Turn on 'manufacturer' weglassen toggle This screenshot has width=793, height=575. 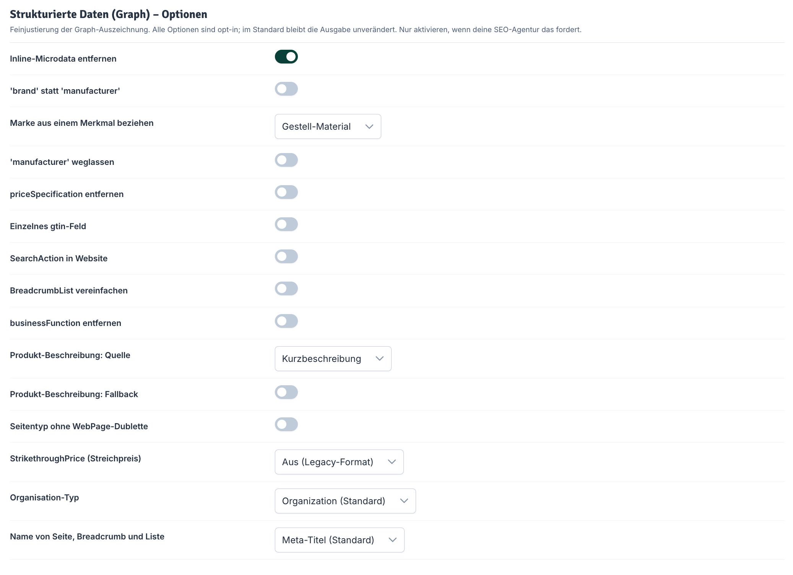(x=286, y=160)
